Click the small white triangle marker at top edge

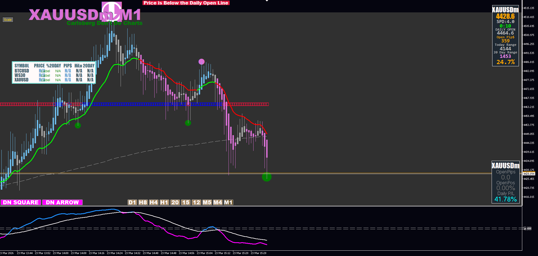pyautogui.click(x=267, y=1)
